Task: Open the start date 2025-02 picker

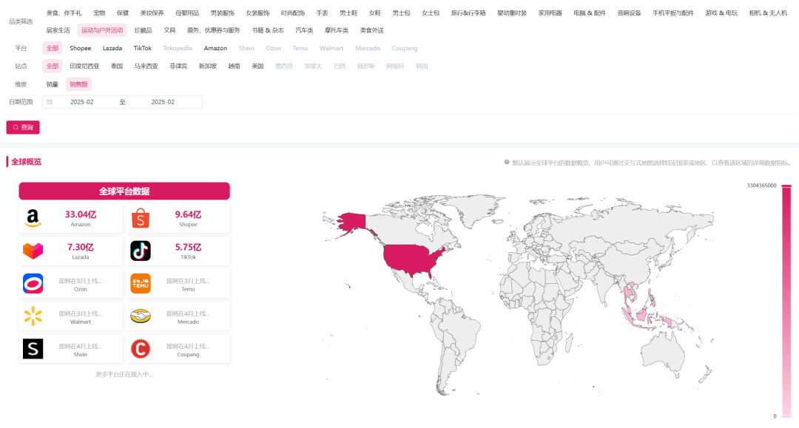Action: tap(82, 102)
